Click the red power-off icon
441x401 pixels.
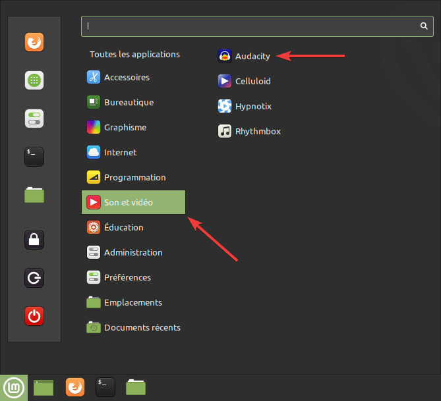coord(34,316)
